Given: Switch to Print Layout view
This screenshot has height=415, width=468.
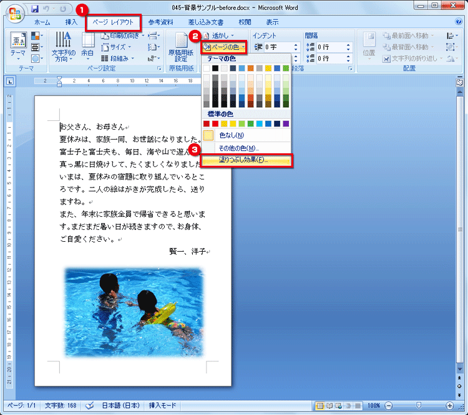Looking at the screenshot, I should point(319,406).
